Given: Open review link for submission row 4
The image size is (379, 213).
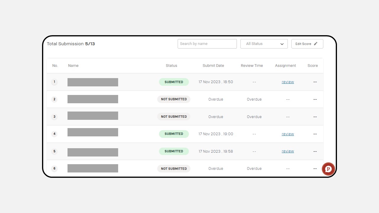Looking at the screenshot, I should tap(288, 134).
